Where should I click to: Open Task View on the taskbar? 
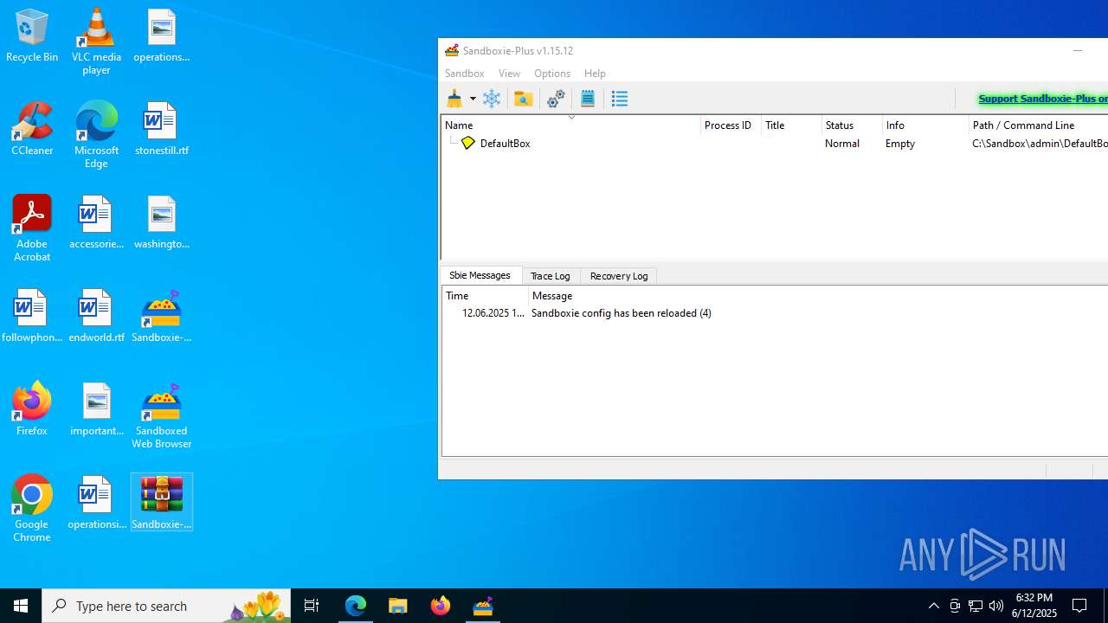tap(312, 606)
